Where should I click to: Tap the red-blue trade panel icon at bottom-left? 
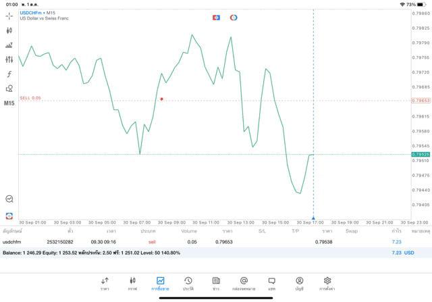pos(9,216)
